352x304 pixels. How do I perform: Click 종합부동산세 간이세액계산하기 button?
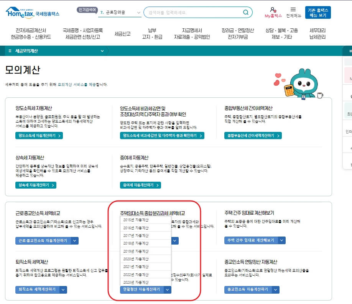tap(253, 136)
